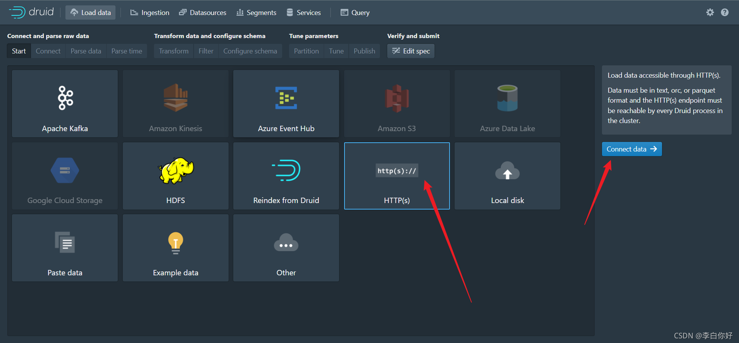Click the Reindex from Druid label
Image resolution: width=739 pixels, height=343 pixels.
(x=286, y=200)
